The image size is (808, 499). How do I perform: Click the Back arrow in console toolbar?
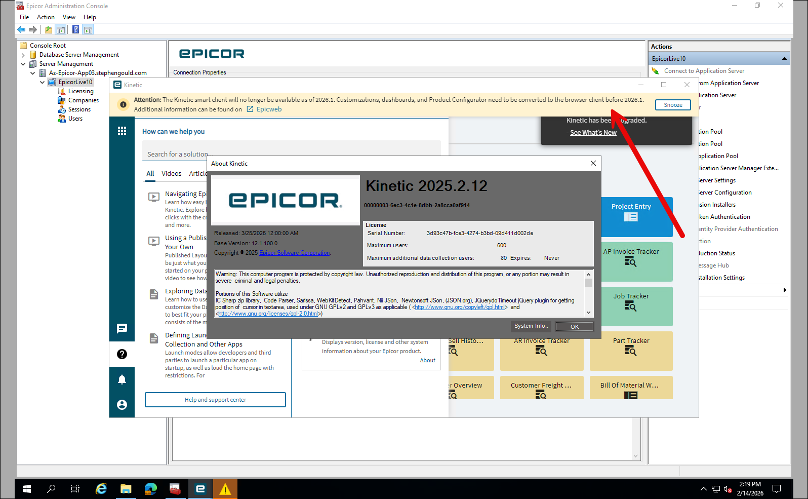[x=21, y=30]
